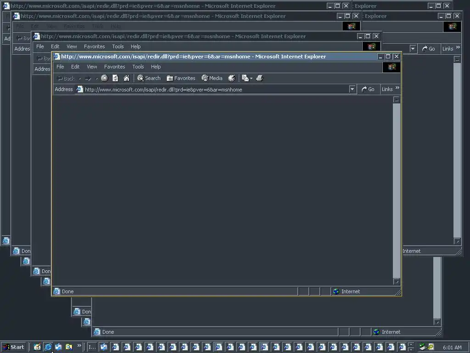The width and height of the screenshot is (470, 353).
Task: Open the File menu in the front window
Action: click(60, 67)
